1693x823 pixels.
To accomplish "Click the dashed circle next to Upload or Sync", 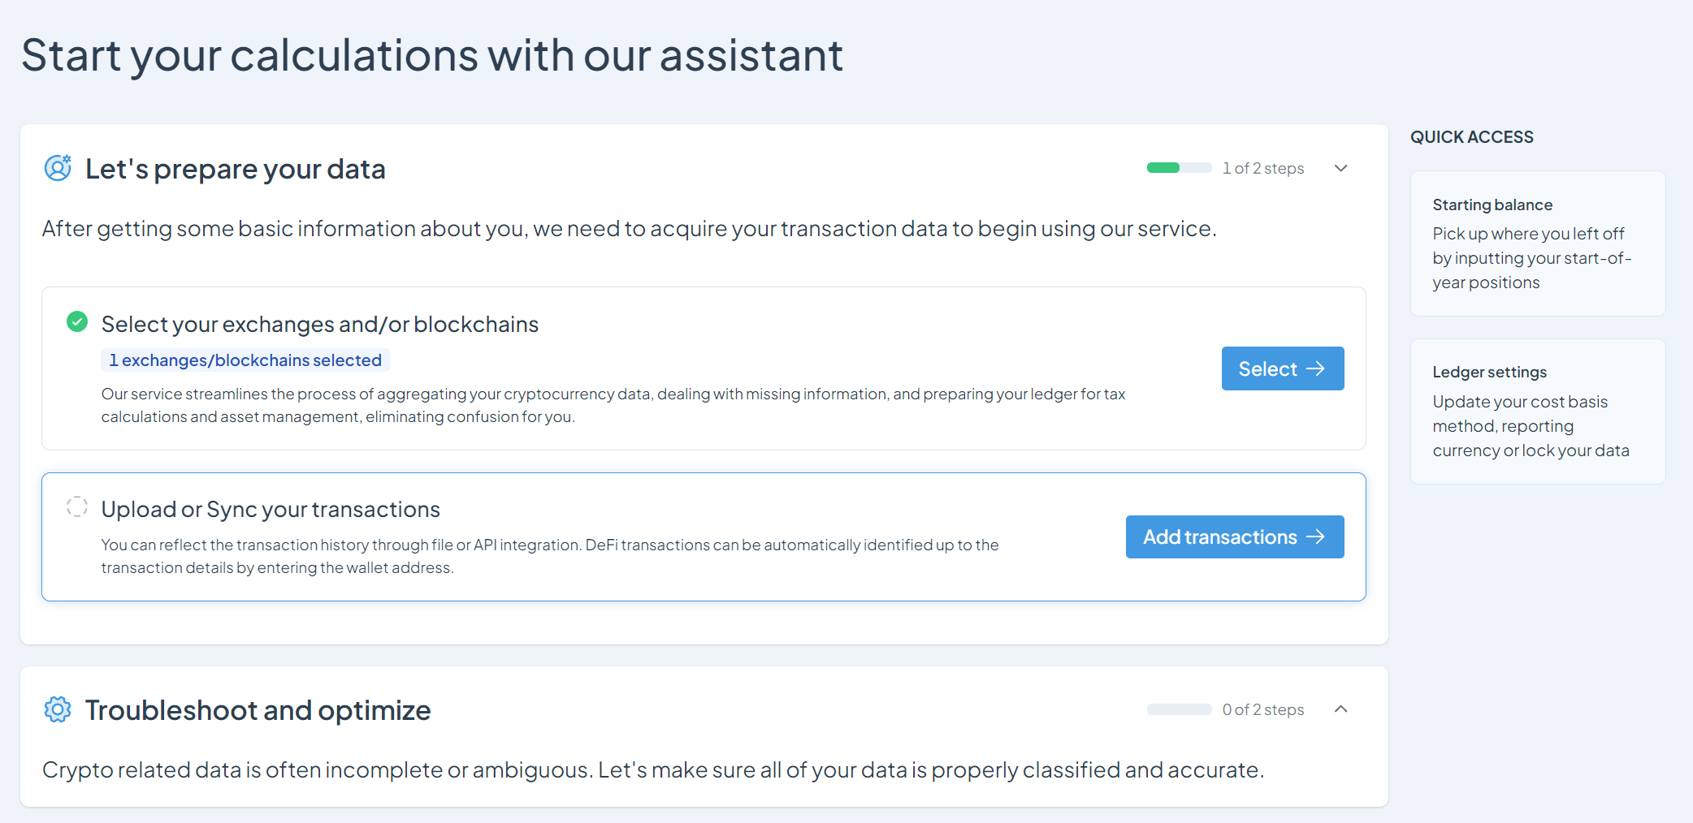I will pyautogui.click(x=77, y=506).
